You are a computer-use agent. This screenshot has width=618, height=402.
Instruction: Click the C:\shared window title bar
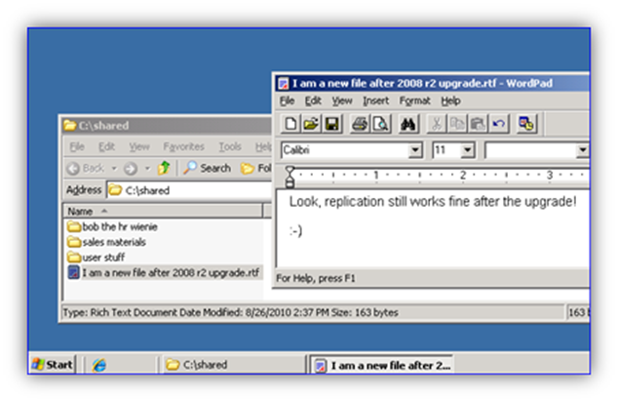pos(167,126)
